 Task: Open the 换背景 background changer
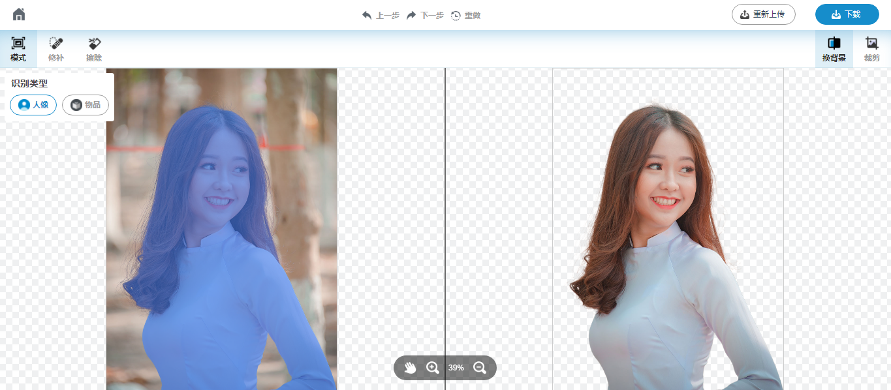(x=834, y=49)
